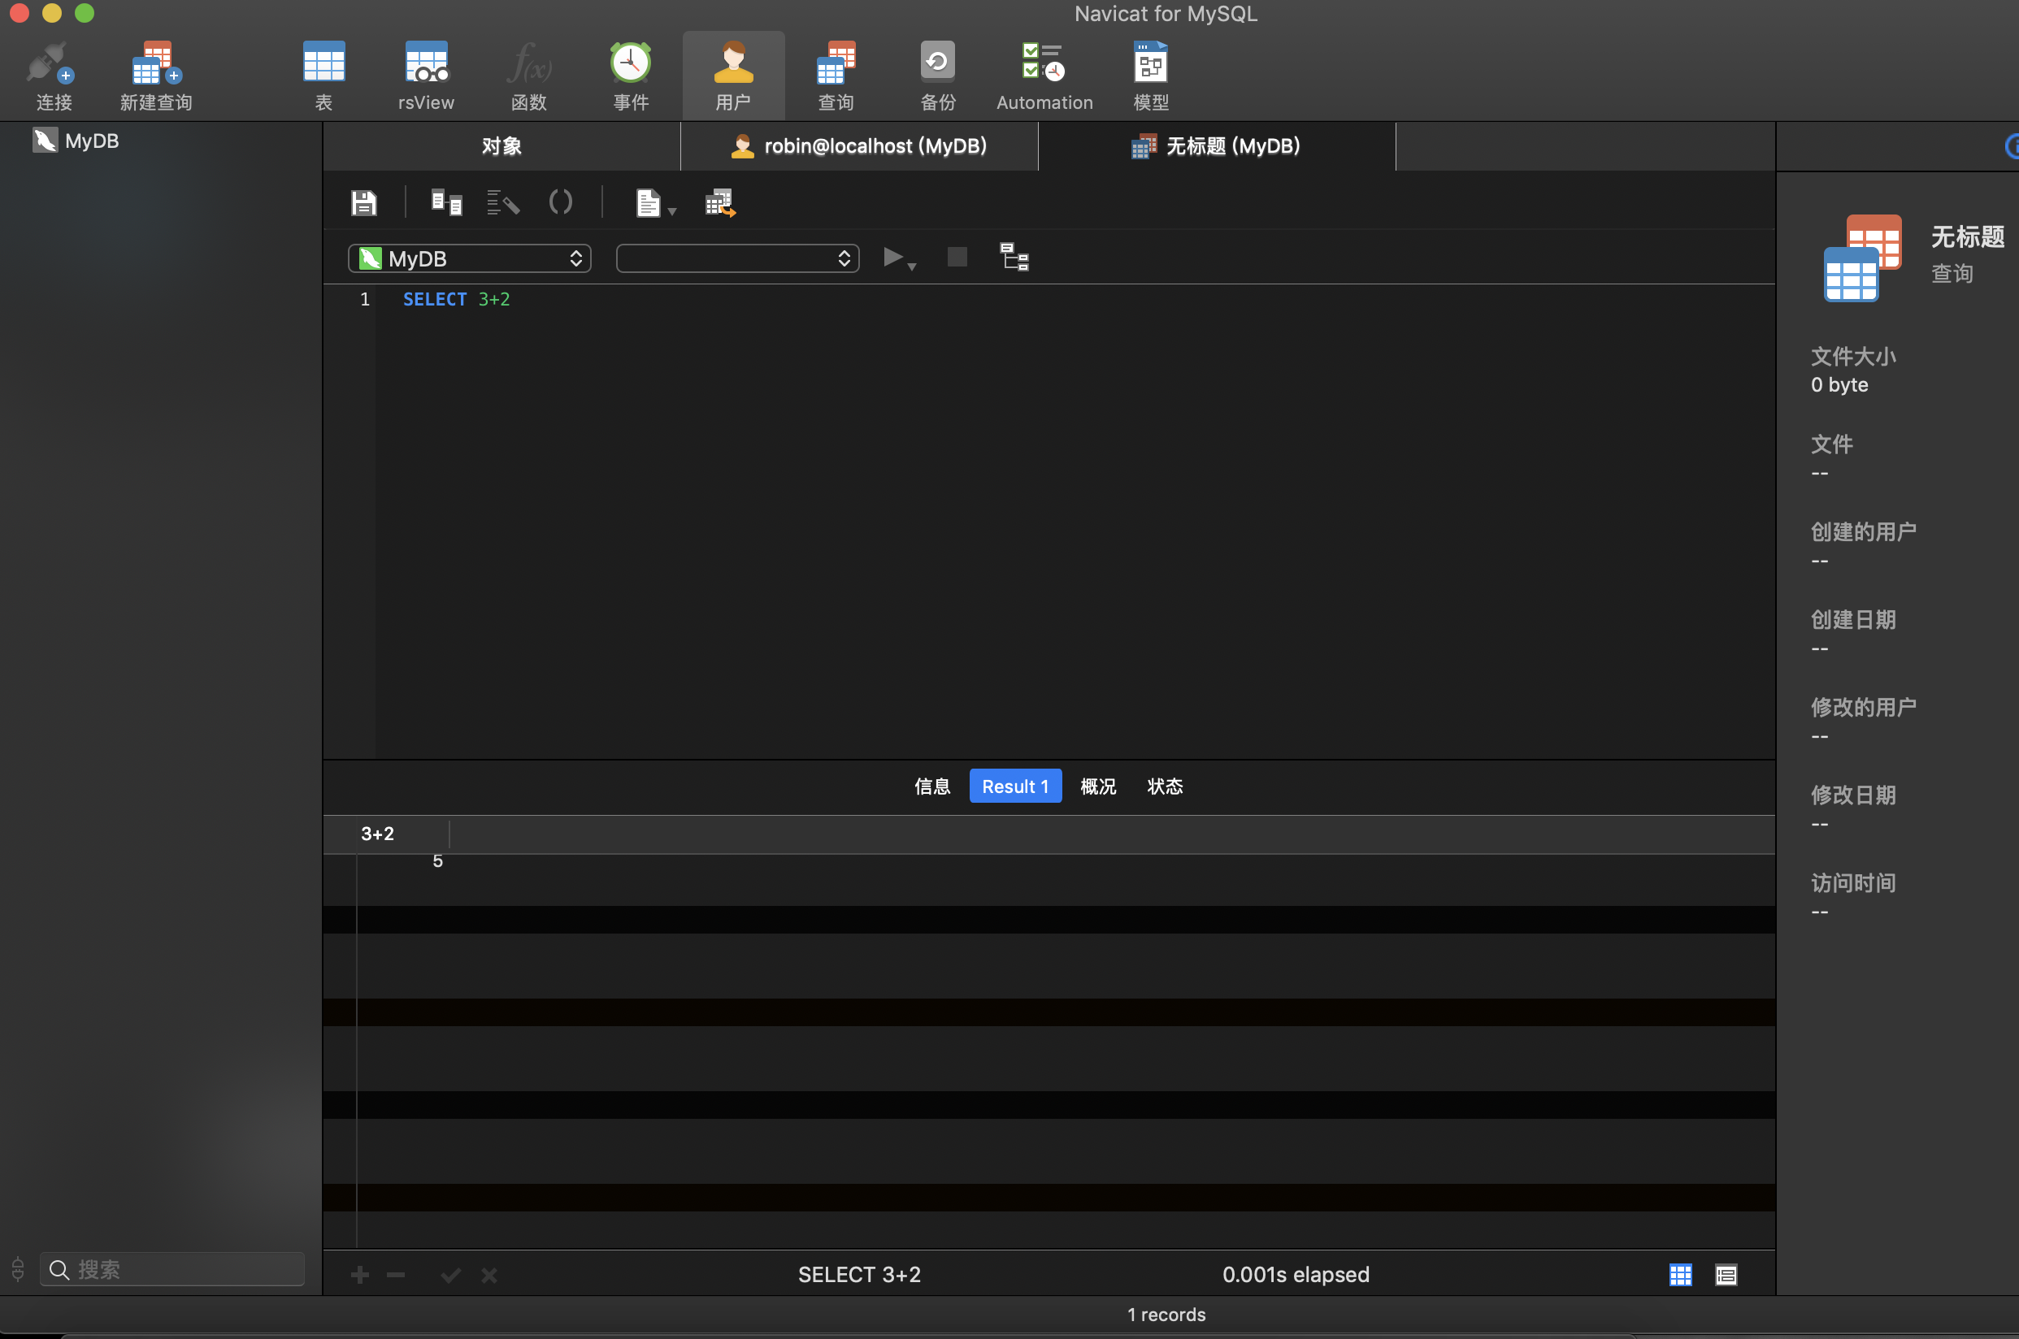
Task: Click the info panel icon at top right
Action: click(2012, 146)
